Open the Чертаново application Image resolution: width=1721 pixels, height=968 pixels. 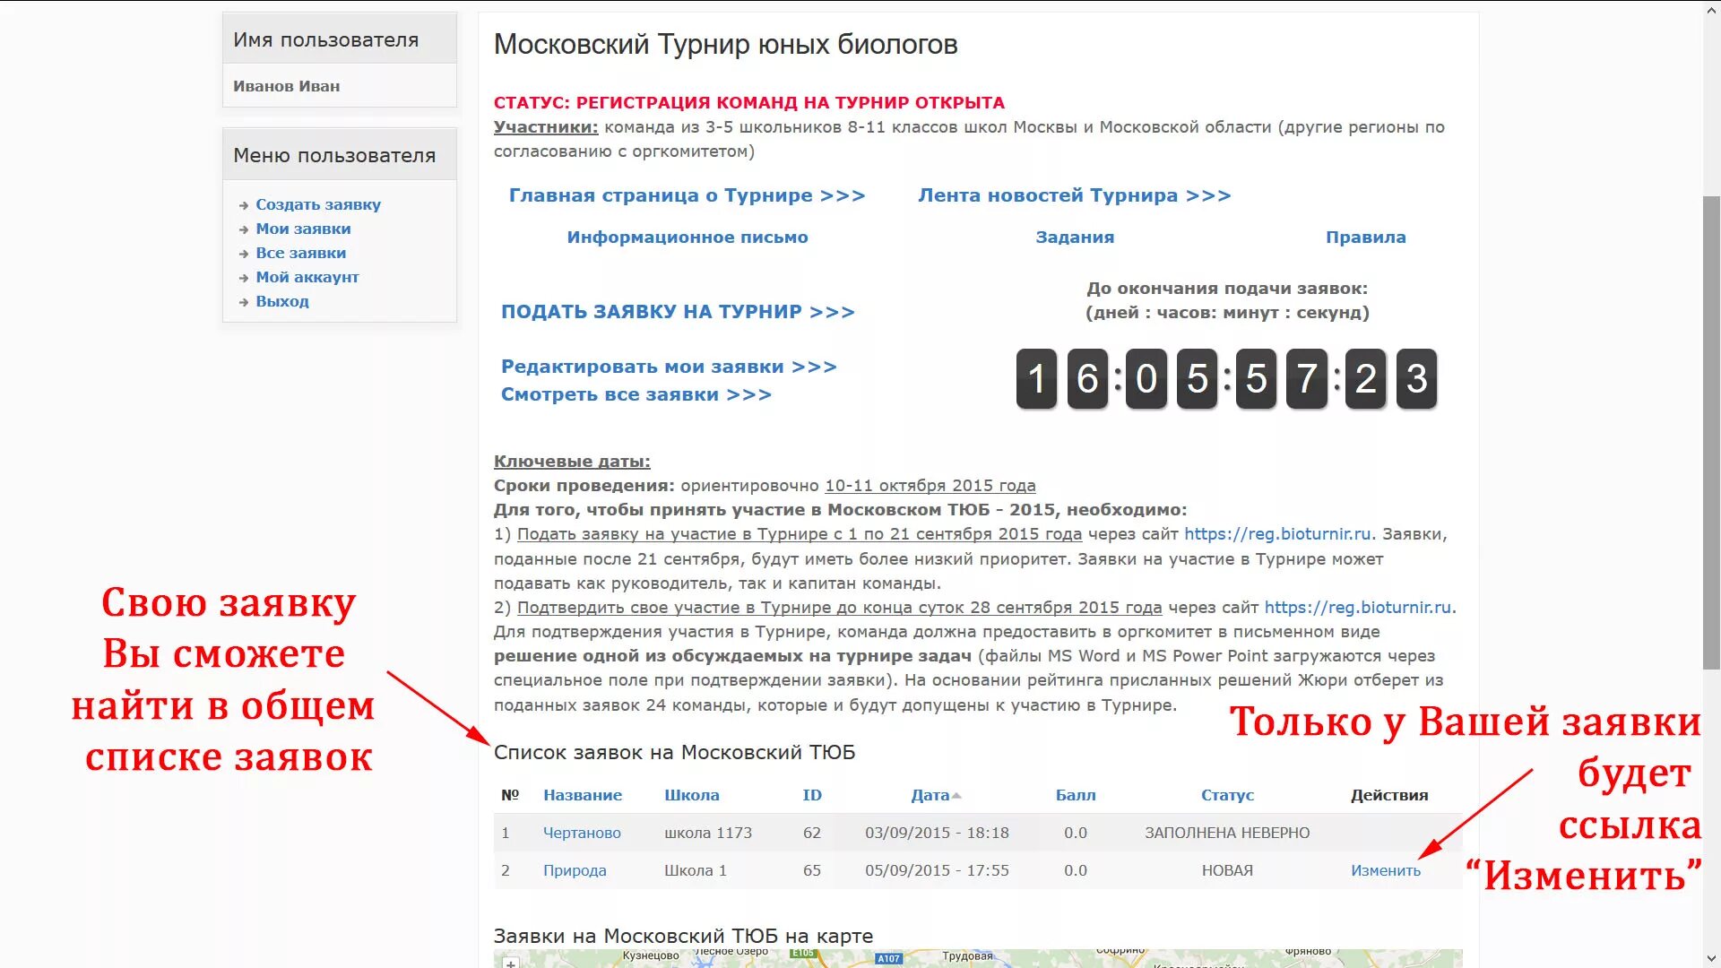tap(582, 833)
